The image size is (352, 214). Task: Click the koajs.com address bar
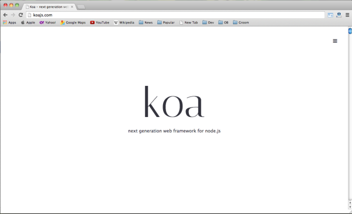175,15
